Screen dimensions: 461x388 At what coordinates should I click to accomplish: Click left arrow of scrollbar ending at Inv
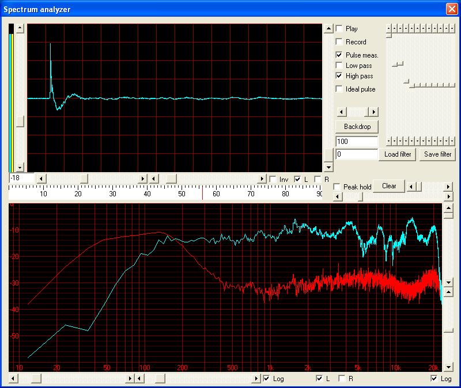(154, 178)
